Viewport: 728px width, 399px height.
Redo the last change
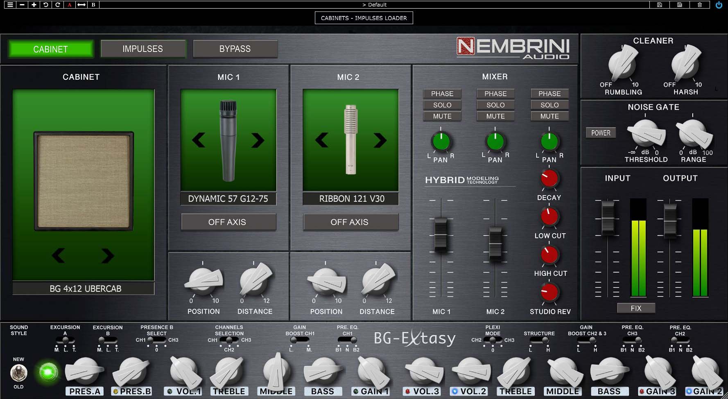pyautogui.click(x=58, y=5)
